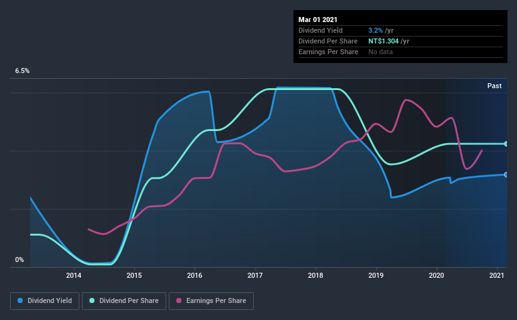The image size is (517, 320).
Task: Click the No data earnings value
Action: click(x=380, y=52)
